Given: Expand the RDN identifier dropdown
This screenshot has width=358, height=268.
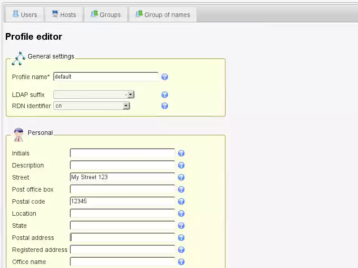Looking at the screenshot, I should [126, 106].
